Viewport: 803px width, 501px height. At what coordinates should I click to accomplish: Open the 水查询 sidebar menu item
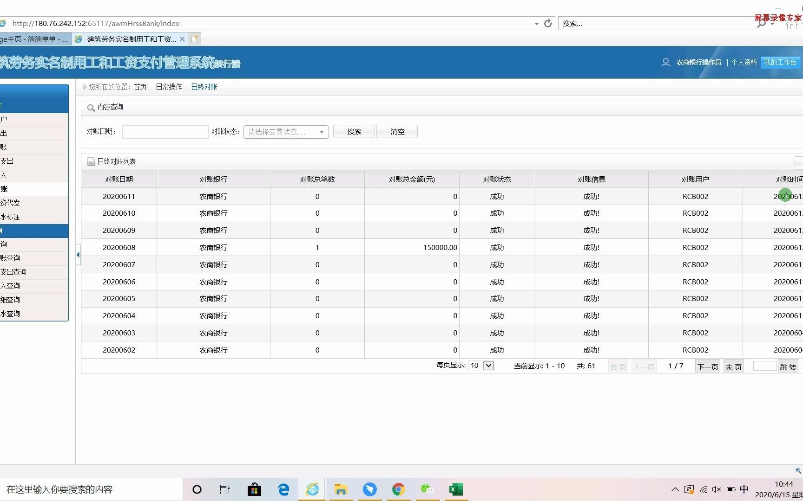(x=34, y=314)
